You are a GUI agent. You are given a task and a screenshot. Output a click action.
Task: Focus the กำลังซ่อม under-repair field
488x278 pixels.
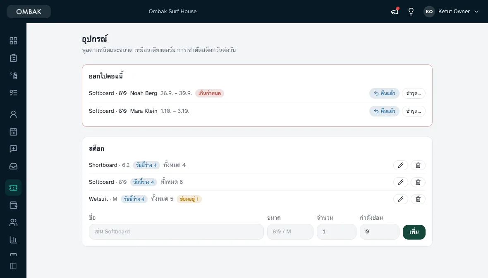click(379, 232)
